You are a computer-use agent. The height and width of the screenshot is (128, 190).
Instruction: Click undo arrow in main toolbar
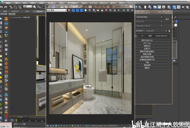[2, 7]
